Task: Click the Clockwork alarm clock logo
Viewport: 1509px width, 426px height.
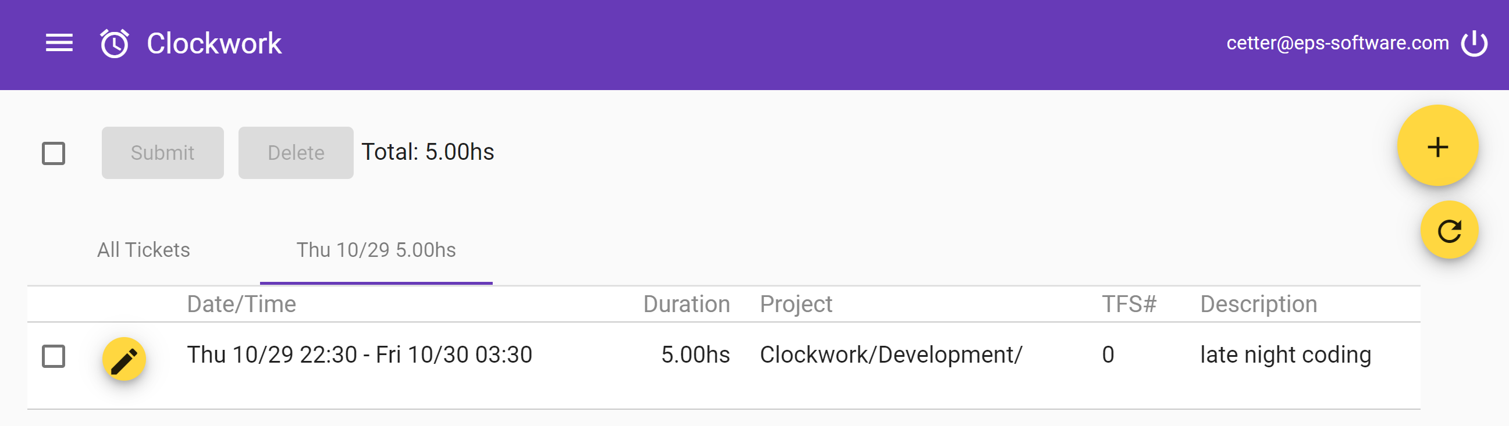Action: (x=114, y=44)
